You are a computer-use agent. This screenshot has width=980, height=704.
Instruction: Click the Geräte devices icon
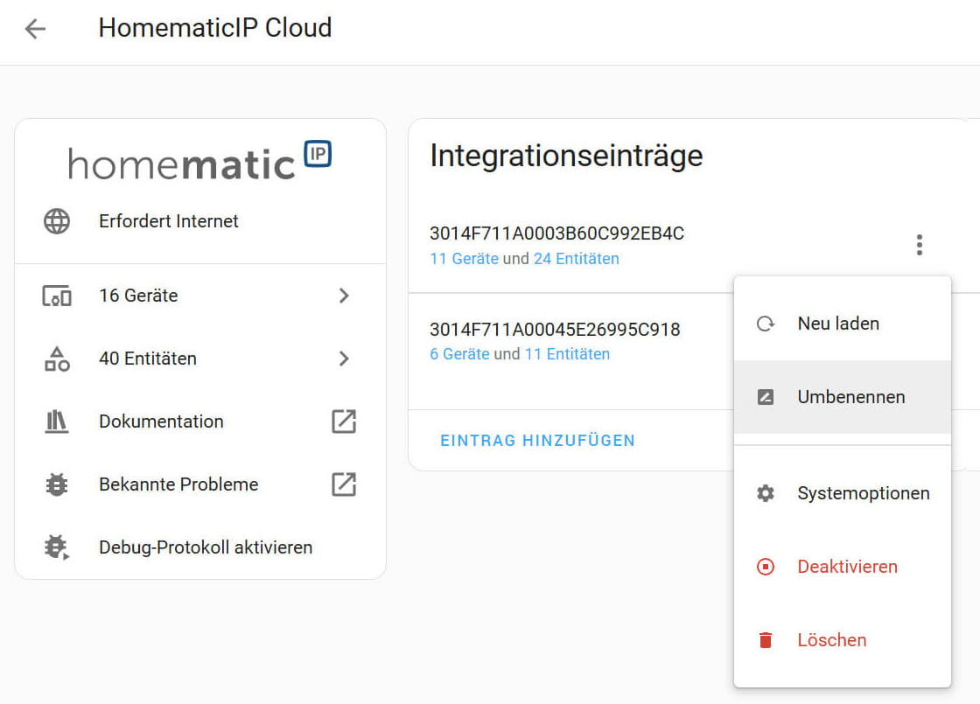pos(57,296)
